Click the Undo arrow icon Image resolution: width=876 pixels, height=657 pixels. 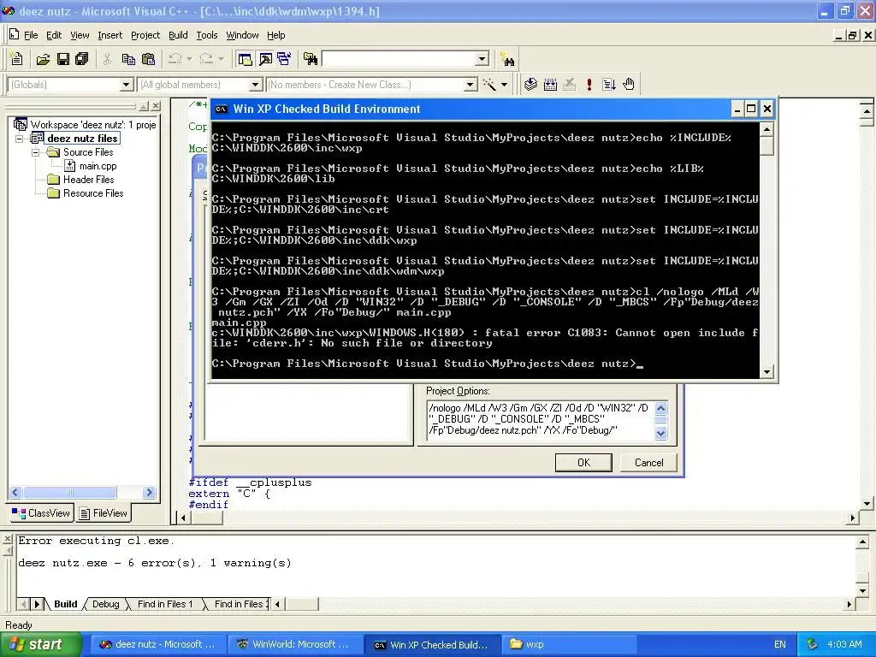tap(175, 59)
